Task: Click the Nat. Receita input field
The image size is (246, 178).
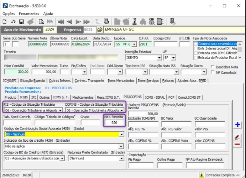Action: tap(114, 123)
